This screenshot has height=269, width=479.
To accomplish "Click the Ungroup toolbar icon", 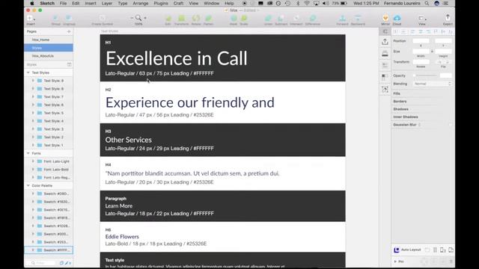I will (x=69, y=19).
